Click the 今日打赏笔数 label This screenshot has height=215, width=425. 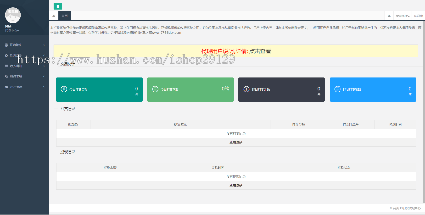pyautogui.click(x=170, y=89)
